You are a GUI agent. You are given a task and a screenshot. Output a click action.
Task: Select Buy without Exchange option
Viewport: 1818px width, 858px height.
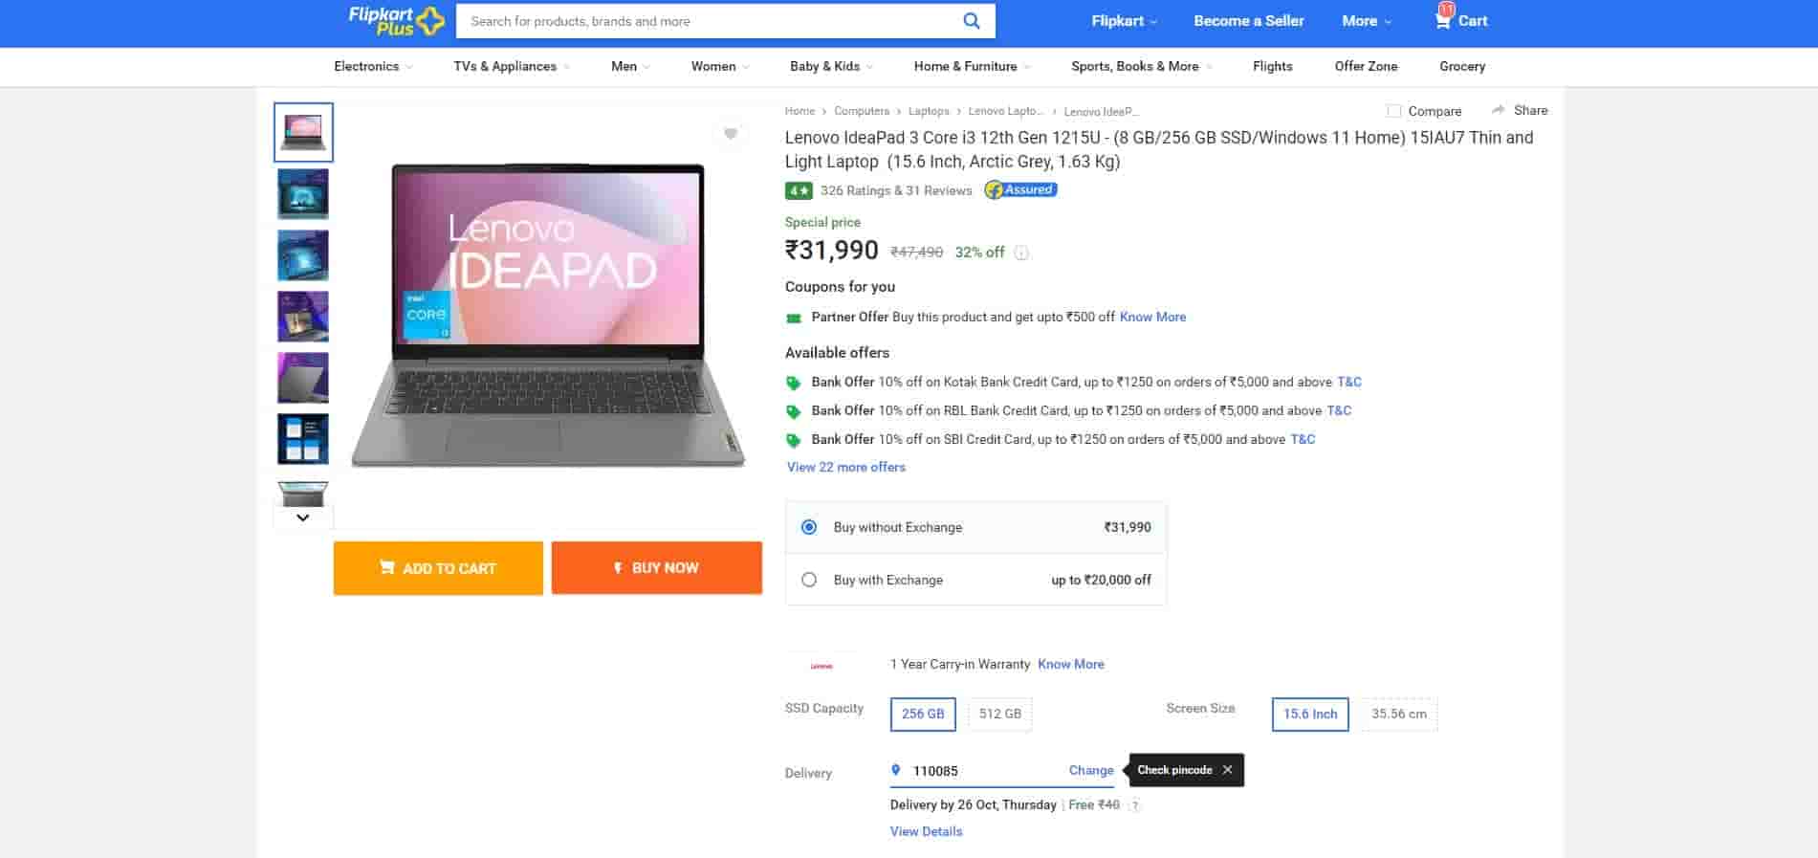click(809, 527)
